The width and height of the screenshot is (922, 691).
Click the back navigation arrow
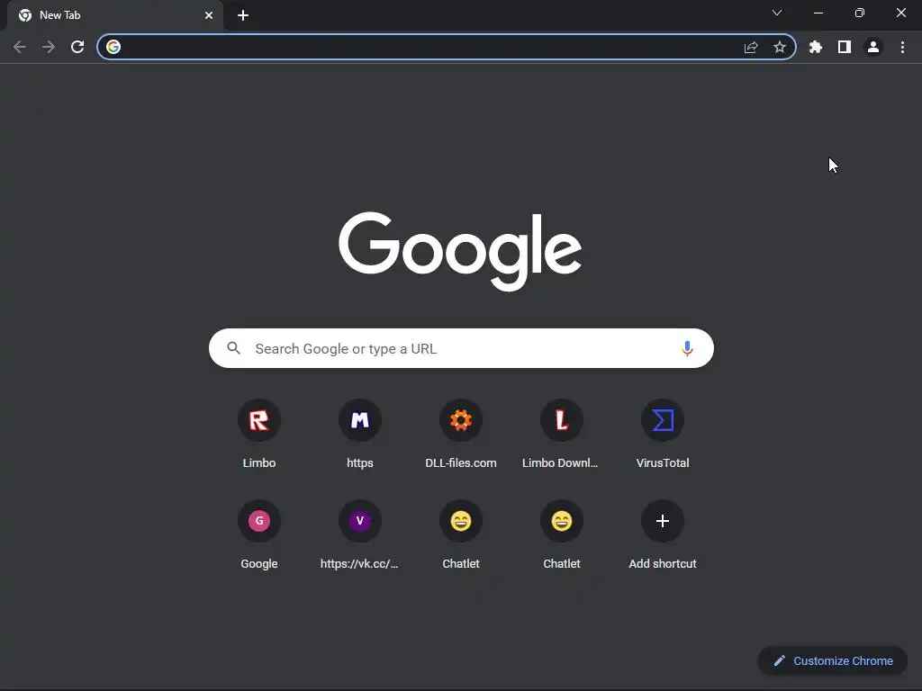20,47
